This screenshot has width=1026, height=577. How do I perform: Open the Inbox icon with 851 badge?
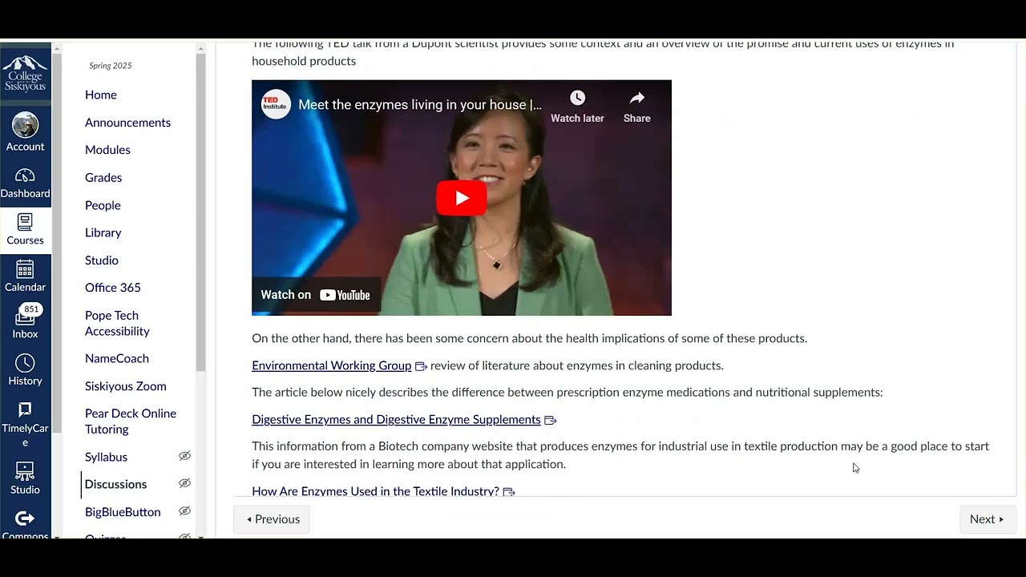point(25,316)
